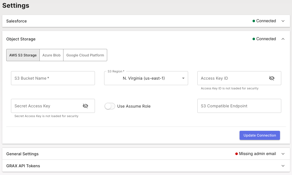This screenshot has height=175, width=292.
Task: Collapse the Object Storage section chevron
Action: tap(283, 39)
